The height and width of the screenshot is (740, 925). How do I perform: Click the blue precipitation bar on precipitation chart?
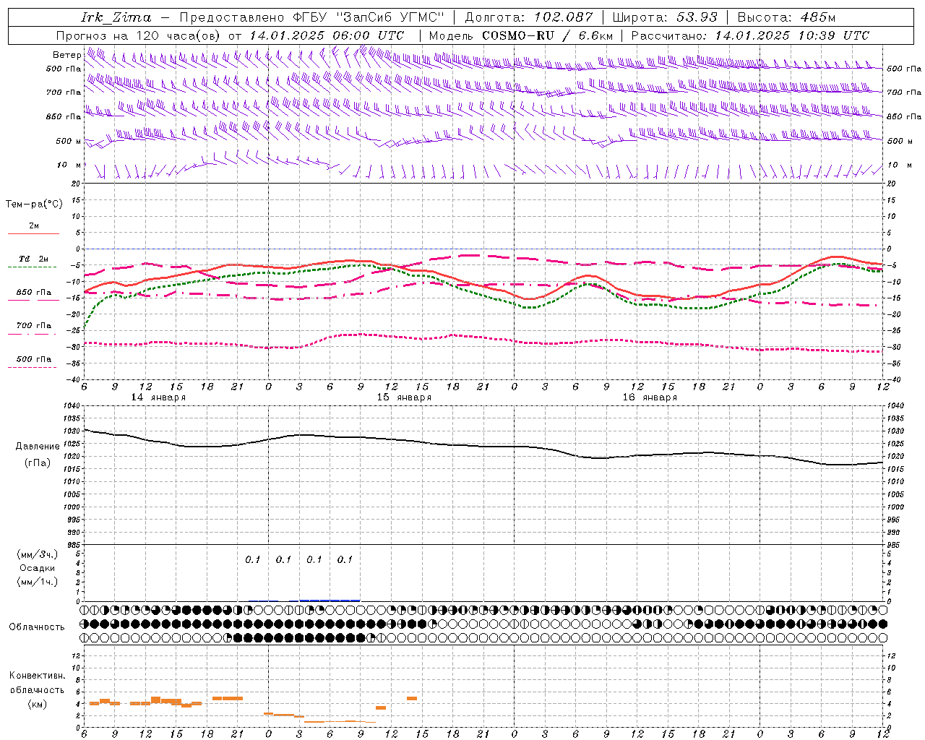pos(330,600)
